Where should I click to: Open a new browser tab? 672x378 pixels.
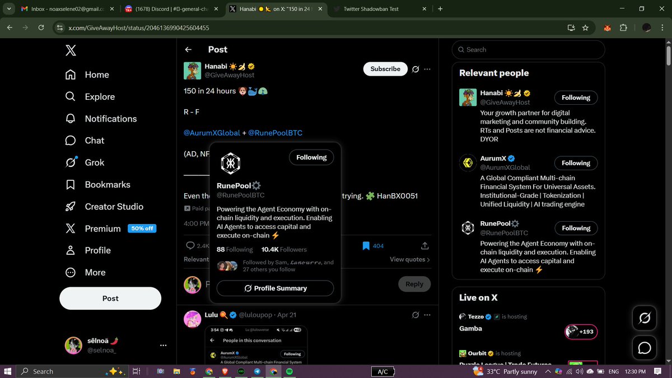click(440, 9)
